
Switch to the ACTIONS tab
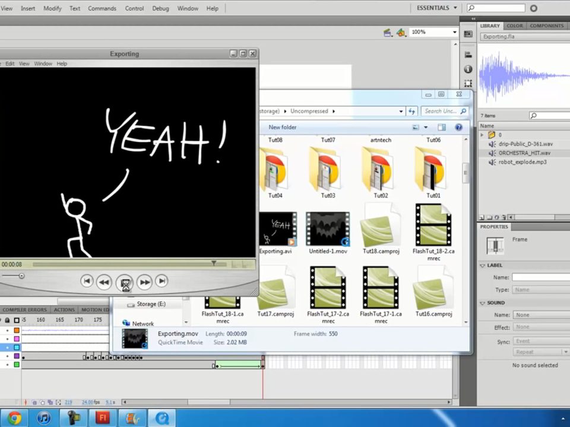64,310
